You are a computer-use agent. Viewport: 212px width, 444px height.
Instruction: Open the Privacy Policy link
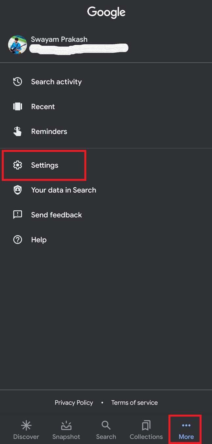(x=74, y=402)
